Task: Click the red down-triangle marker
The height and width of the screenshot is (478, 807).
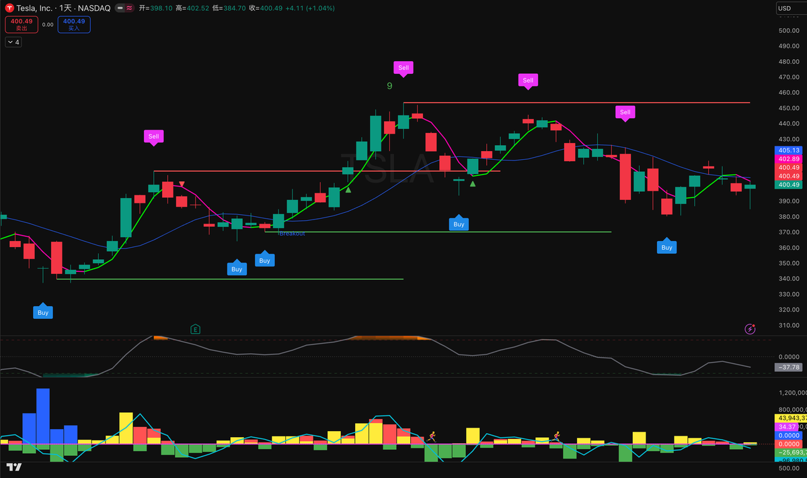Action: tap(182, 183)
